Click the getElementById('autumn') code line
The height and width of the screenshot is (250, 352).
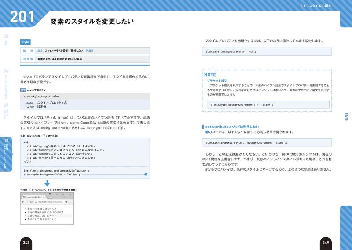(x=57, y=171)
